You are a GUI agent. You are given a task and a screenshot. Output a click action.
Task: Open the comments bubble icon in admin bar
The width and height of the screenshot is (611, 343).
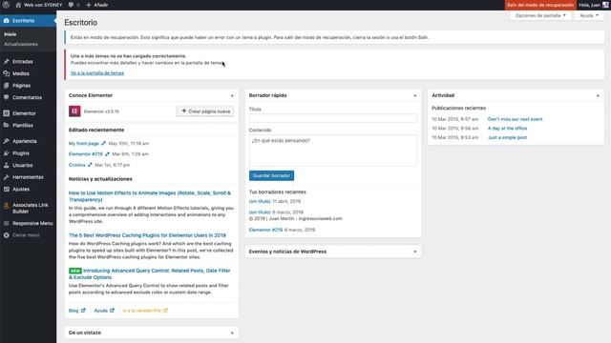(x=71, y=5)
